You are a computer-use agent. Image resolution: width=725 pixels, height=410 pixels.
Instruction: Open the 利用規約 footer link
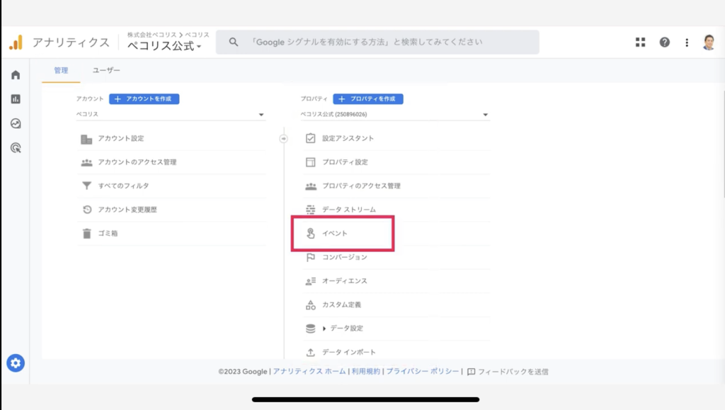[x=366, y=372]
